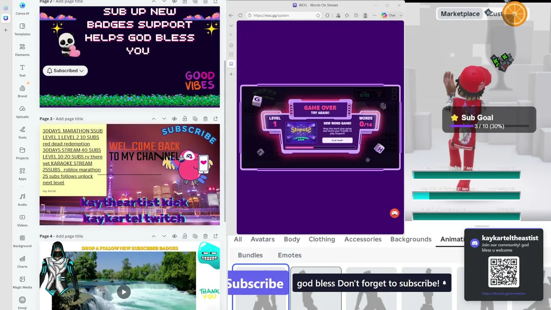Bookmark wos.gg with the star toggle

[x=318, y=15]
